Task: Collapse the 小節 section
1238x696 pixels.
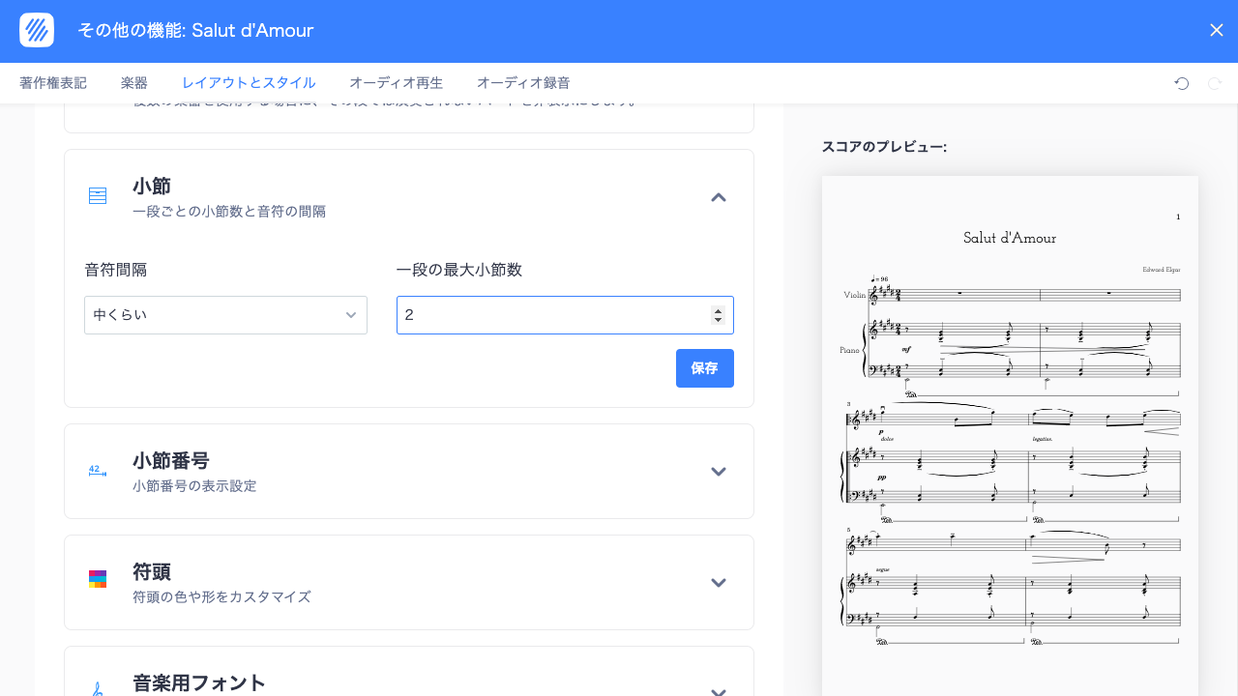Action: [x=719, y=196]
